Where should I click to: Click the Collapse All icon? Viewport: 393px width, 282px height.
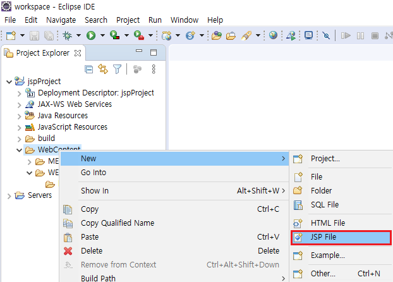click(88, 69)
